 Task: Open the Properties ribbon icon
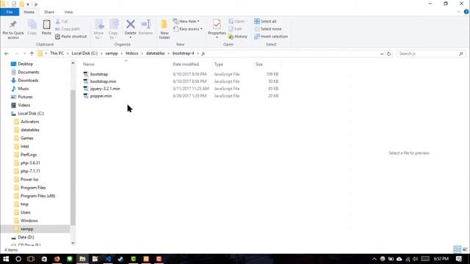217,24
